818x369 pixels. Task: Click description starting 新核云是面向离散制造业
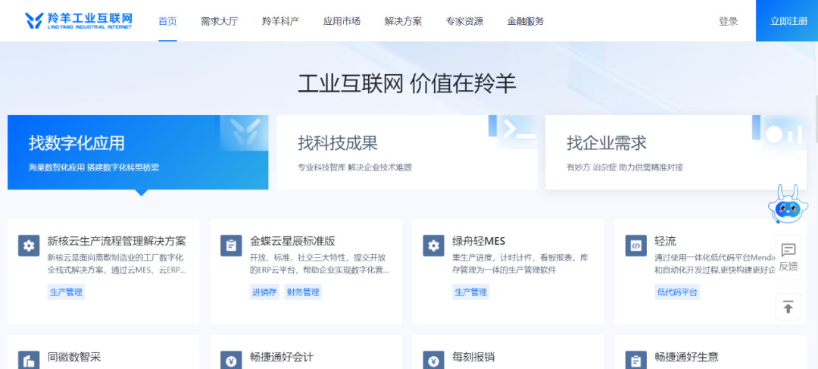pos(117,264)
